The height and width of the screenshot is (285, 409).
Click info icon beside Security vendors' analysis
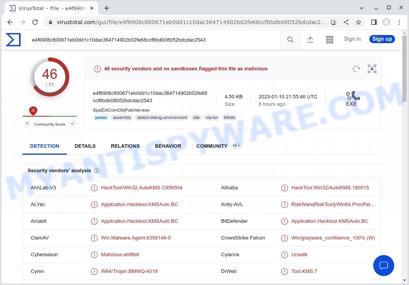pyautogui.click(x=97, y=171)
